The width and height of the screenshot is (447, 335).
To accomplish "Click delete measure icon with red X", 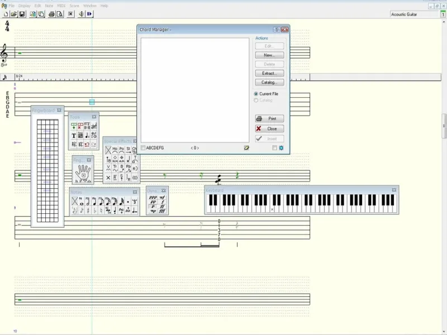I will pyautogui.click(x=80, y=126).
